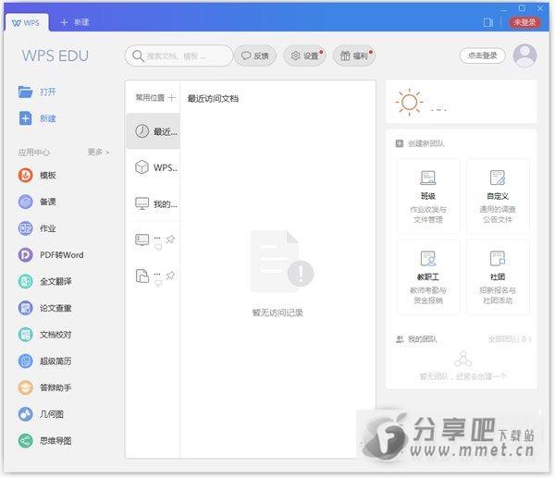The width and height of the screenshot is (555, 478).
Task: Click the search box for documents and templates
Action: click(x=179, y=55)
